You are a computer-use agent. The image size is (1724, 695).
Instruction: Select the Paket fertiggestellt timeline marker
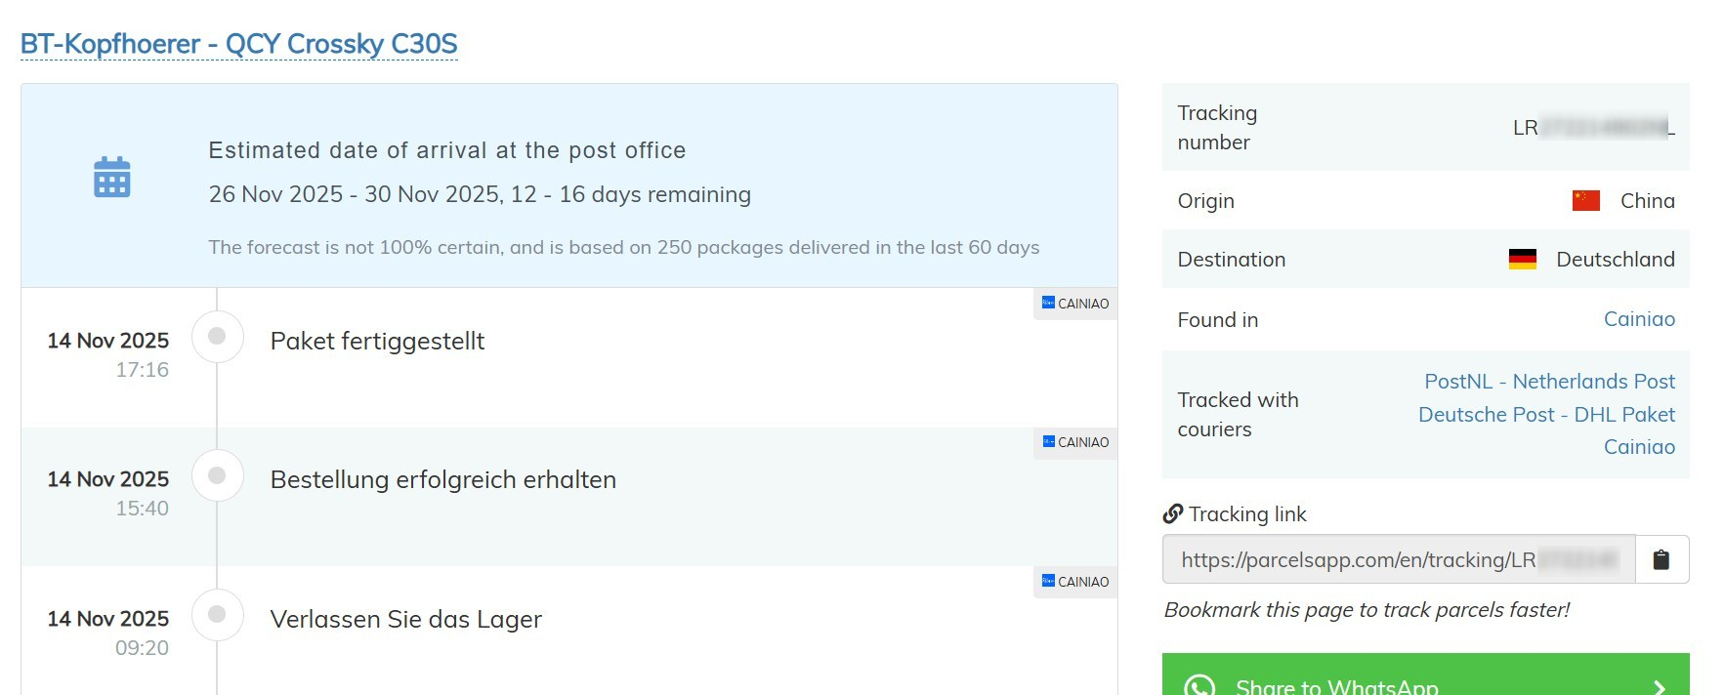pos(217,336)
